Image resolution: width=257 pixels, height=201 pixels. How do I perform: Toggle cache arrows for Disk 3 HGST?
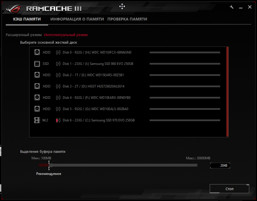click(58, 86)
